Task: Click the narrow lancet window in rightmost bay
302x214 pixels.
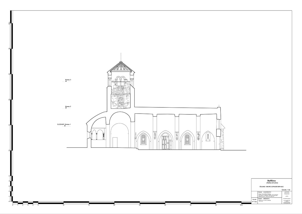Action: point(208,137)
